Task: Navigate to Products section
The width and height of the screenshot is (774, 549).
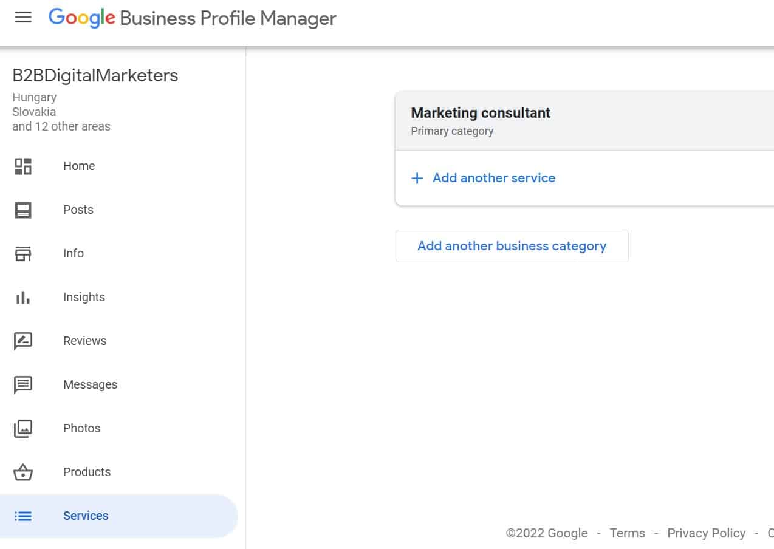Action: point(87,472)
